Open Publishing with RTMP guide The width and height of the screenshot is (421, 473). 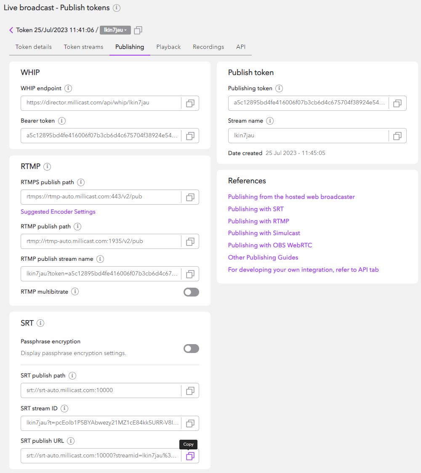click(x=258, y=221)
